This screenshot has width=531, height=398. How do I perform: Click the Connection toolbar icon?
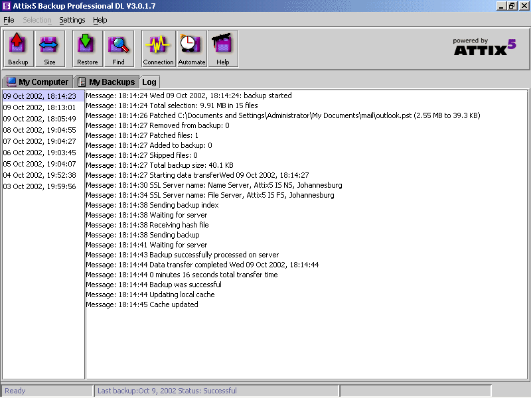[158, 48]
